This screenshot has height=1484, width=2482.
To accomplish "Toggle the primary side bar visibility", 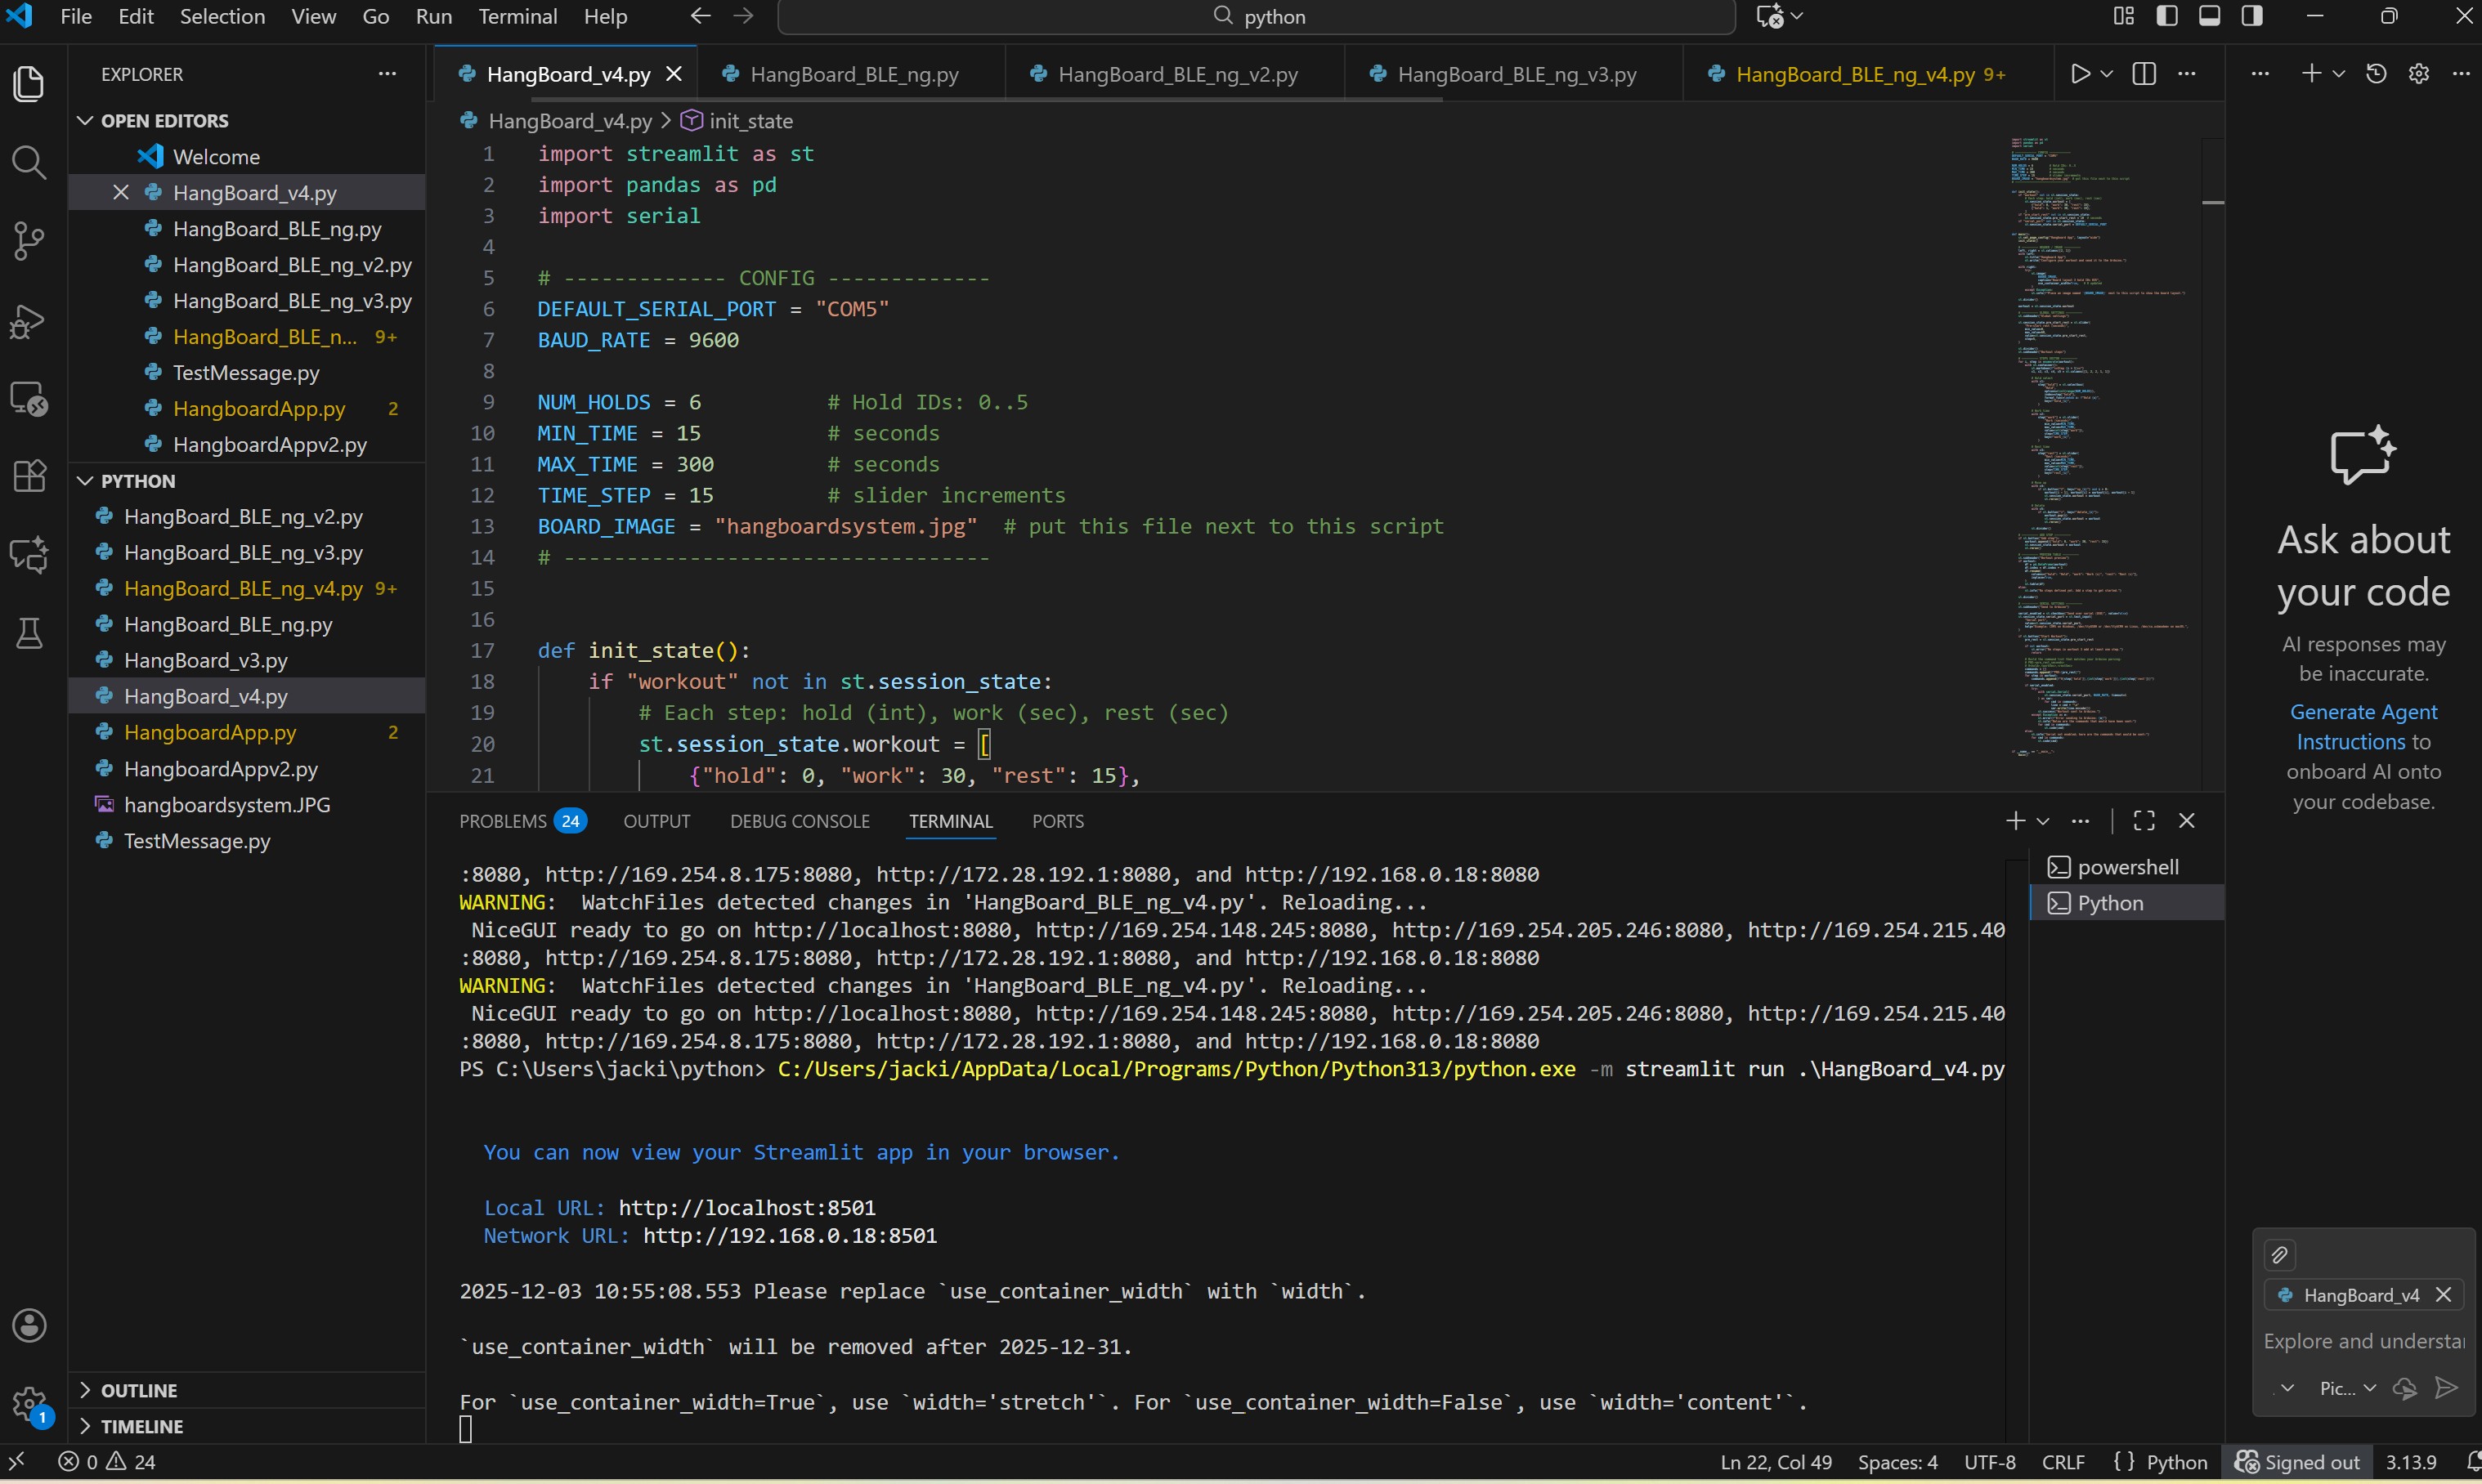I will [x=2167, y=16].
